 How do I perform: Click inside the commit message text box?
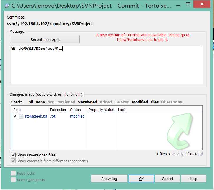pos(107,65)
